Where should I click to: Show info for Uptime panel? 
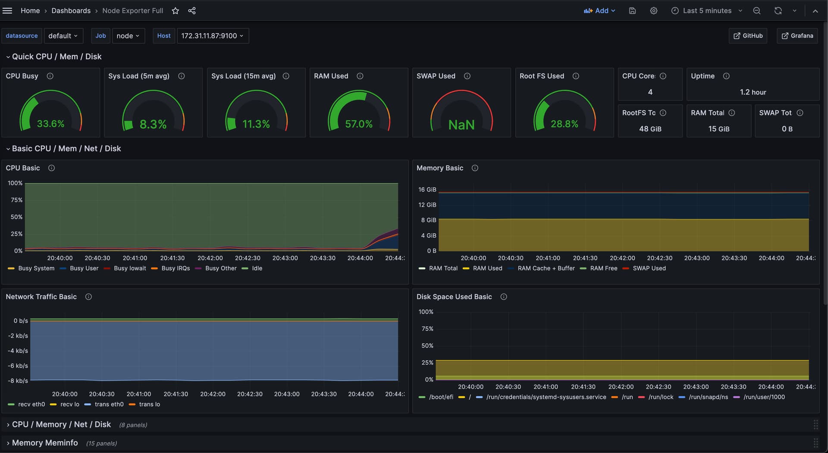pos(726,76)
